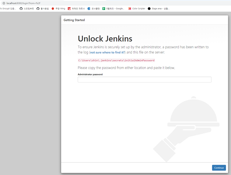Click the 'Administrator password' label
This screenshot has width=231, height=175.
pos(90,74)
